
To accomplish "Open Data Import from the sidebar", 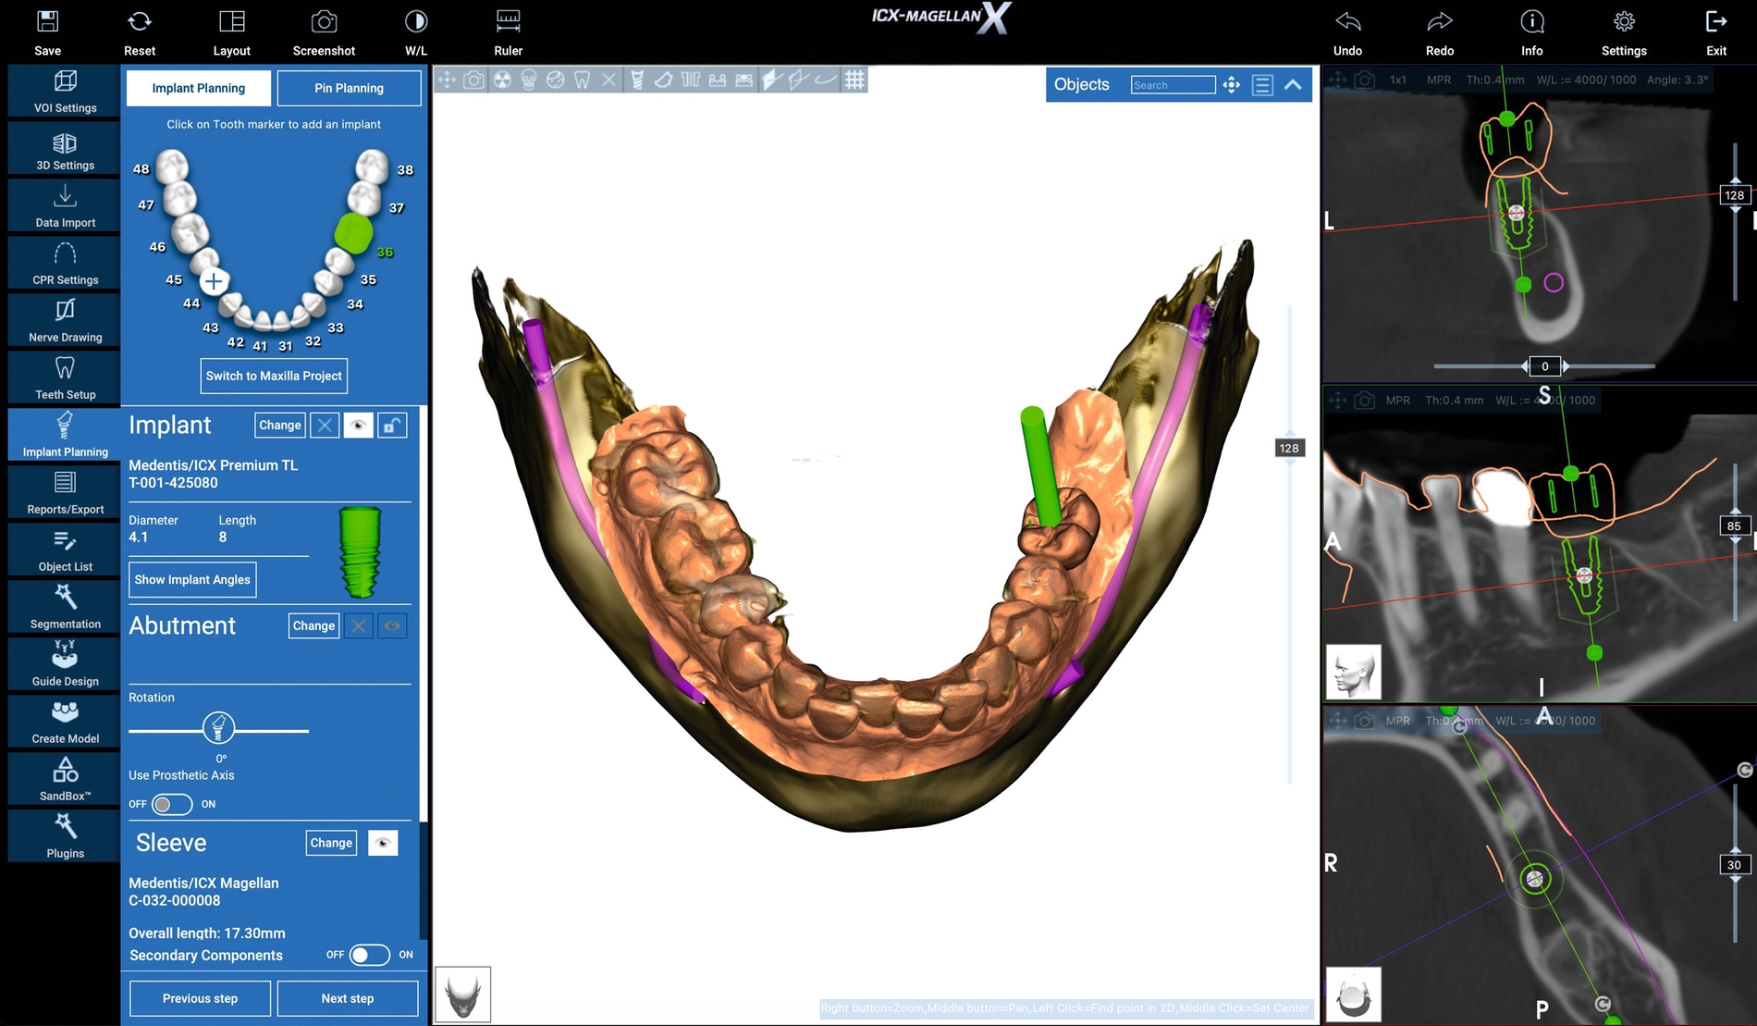I will [65, 207].
